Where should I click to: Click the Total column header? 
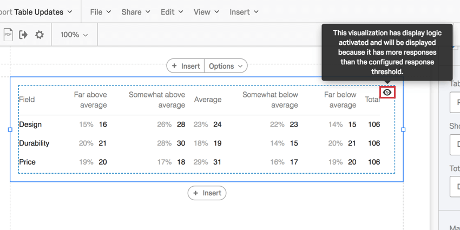pyautogui.click(x=372, y=100)
